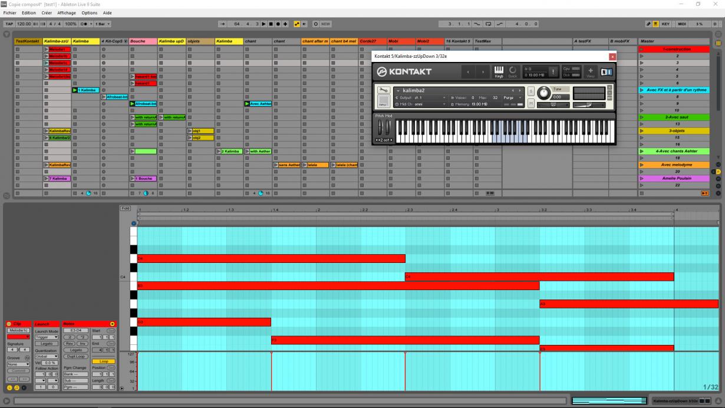Click the Fold button in MIDI editor

coord(125,208)
